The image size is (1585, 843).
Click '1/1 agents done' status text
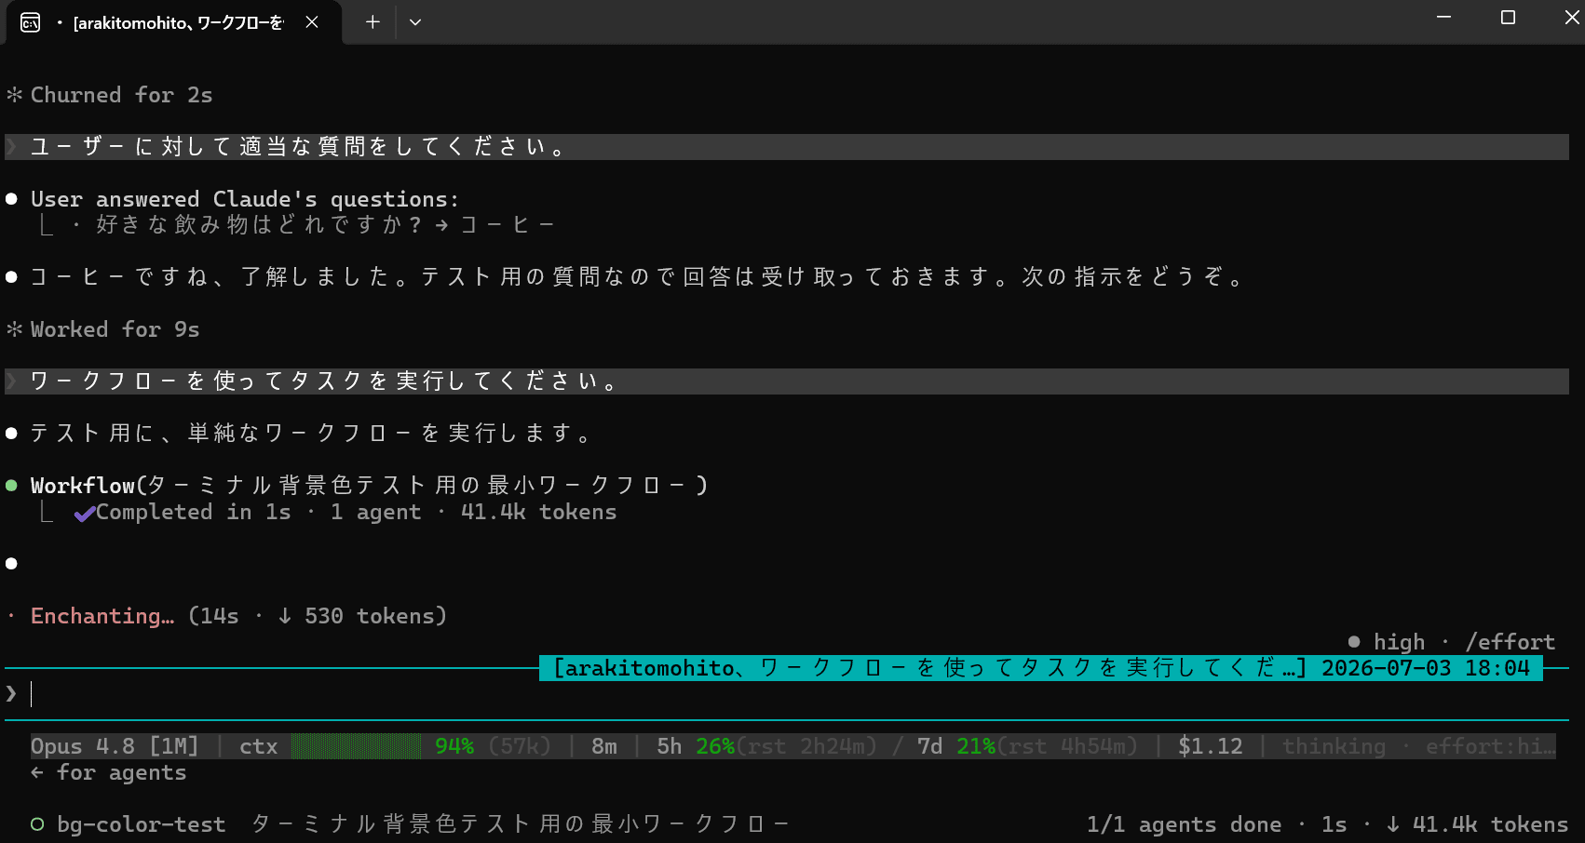[1184, 824]
